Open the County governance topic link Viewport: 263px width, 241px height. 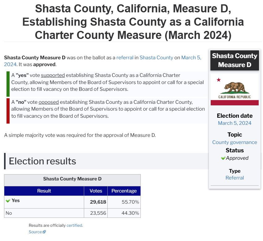pyautogui.click(x=235, y=142)
